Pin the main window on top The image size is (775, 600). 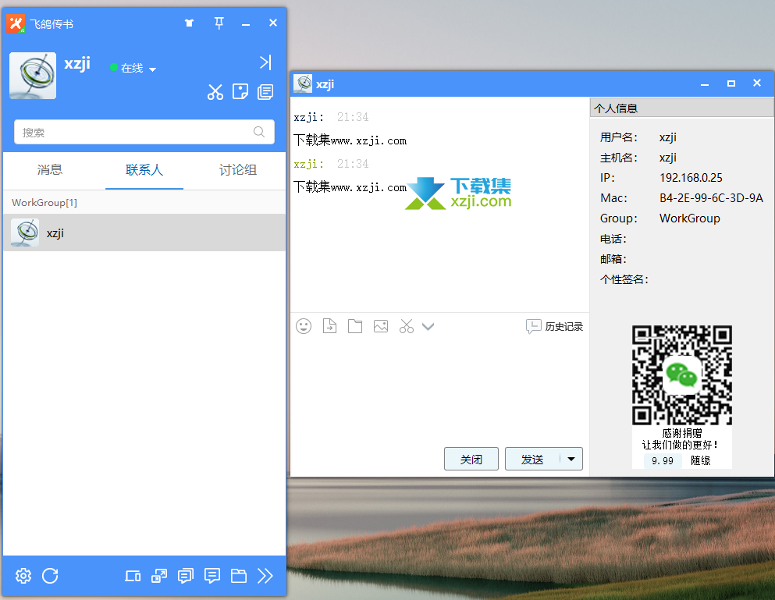coord(219,23)
